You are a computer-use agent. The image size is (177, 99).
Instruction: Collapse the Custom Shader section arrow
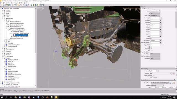pos(175,80)
